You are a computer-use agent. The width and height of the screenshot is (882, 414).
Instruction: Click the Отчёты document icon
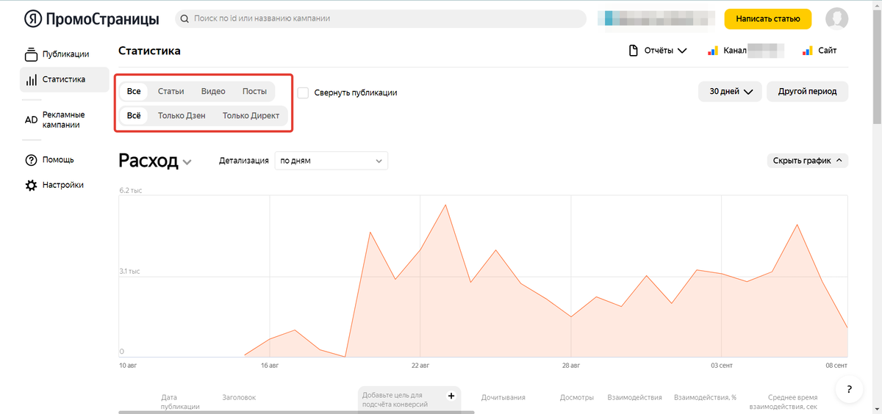coord(633,51)
